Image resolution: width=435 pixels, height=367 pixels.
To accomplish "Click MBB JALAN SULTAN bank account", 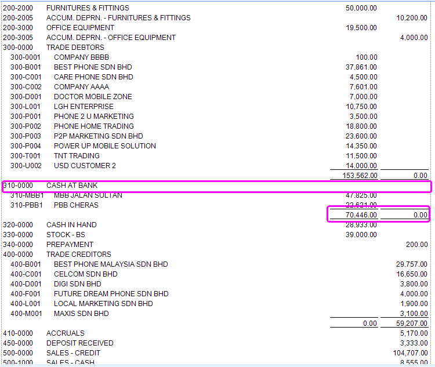I will [x=215, y=195].
